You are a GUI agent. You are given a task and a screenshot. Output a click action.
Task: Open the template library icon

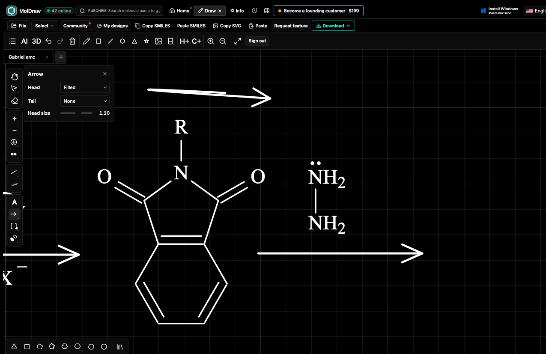coord(120,347)
